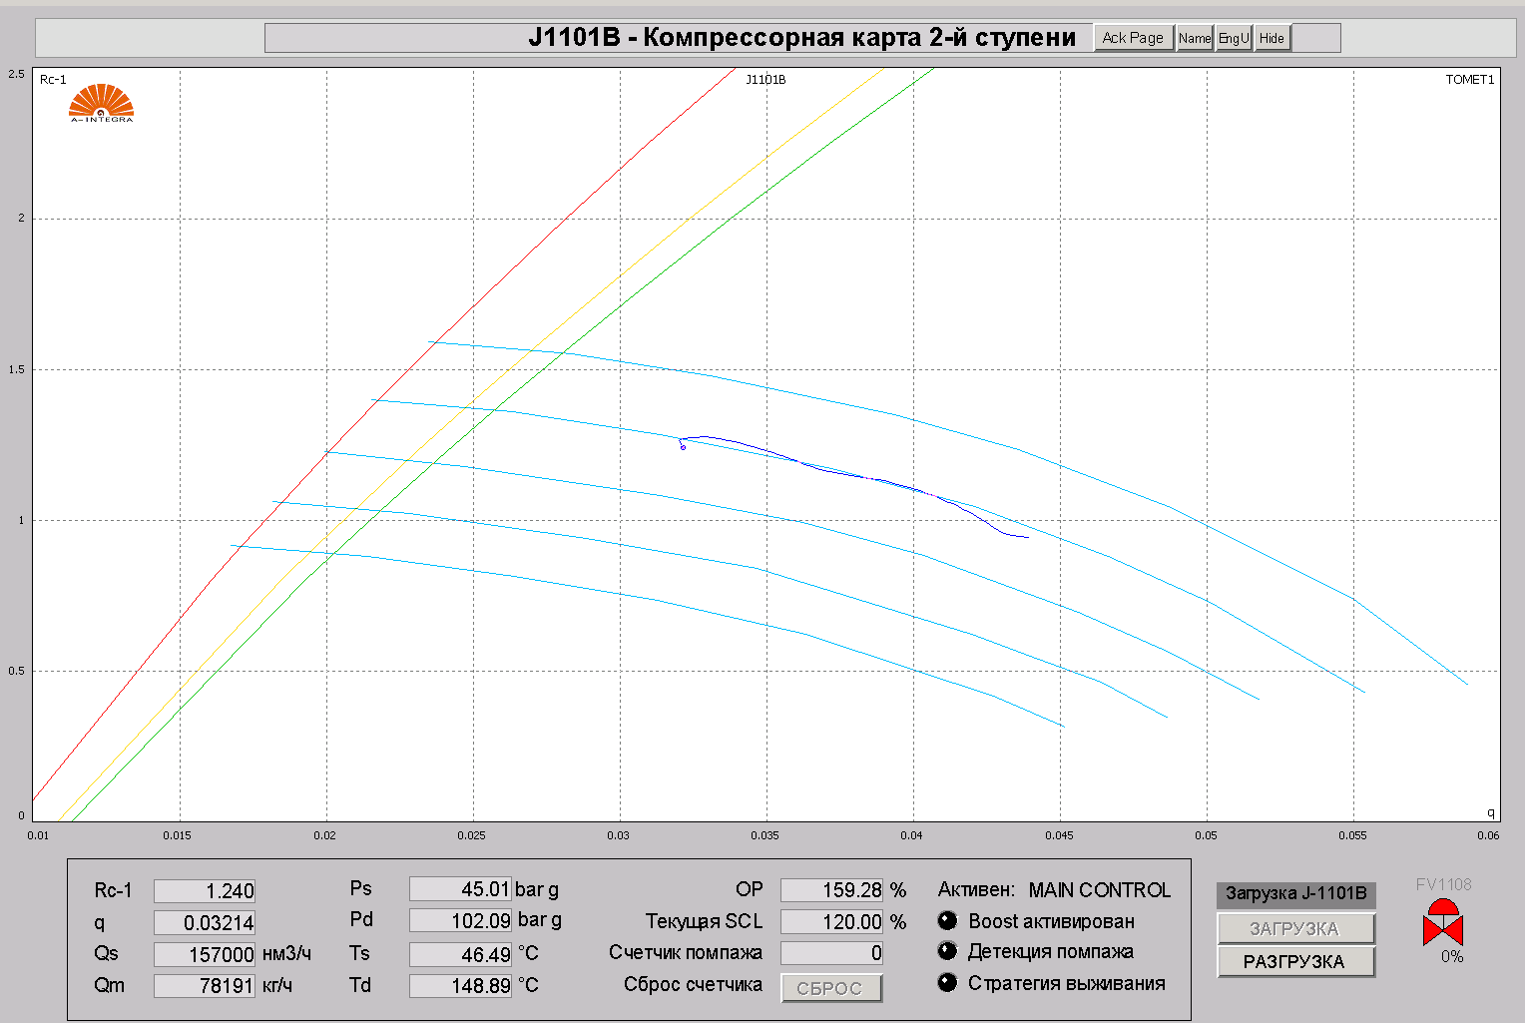Viewport: 1525px width, 1023px height.
Task: Click the EngU button in header
Action: (1234, 38)
